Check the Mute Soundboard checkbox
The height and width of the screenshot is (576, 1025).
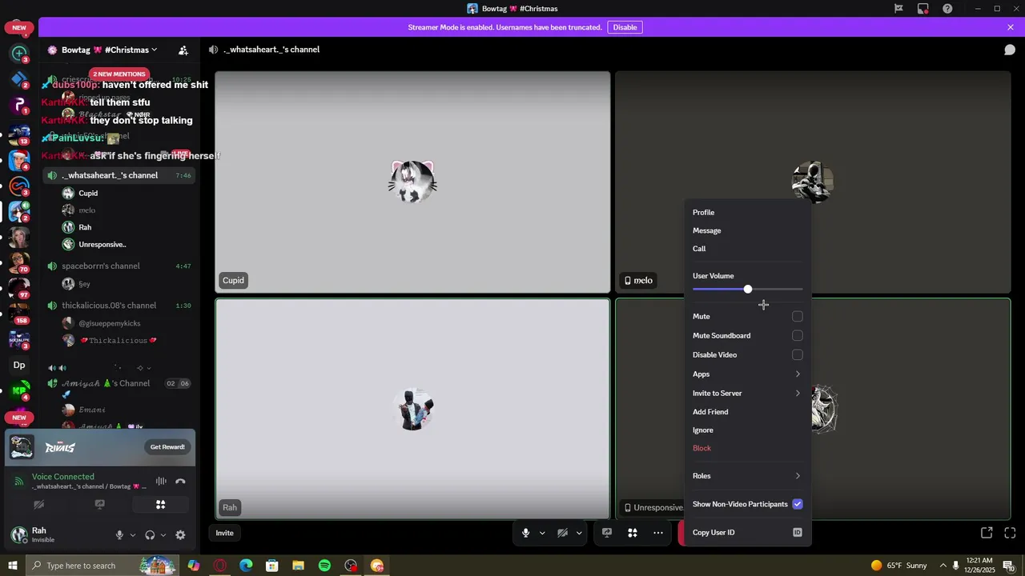coord(798,335)
